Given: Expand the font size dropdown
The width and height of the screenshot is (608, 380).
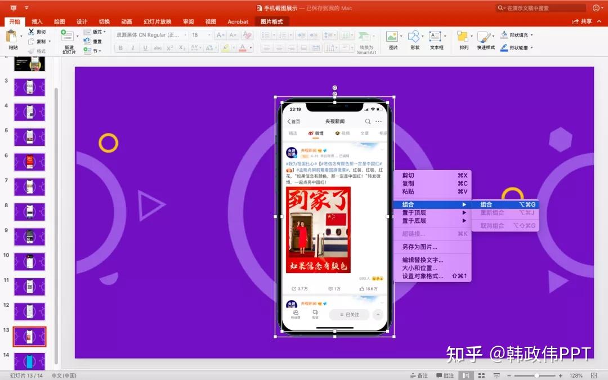Looking at the screenshot, I should (209, 35).
